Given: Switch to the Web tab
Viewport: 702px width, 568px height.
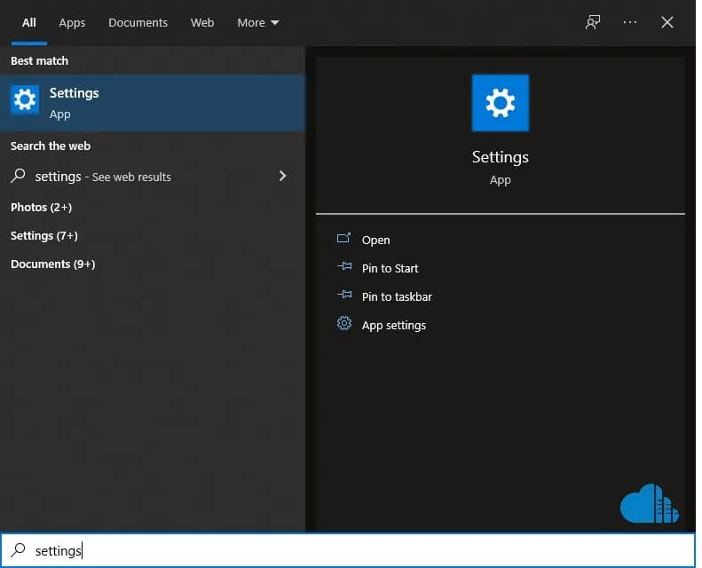Looking at the screenshot, I should pos(202,22).
